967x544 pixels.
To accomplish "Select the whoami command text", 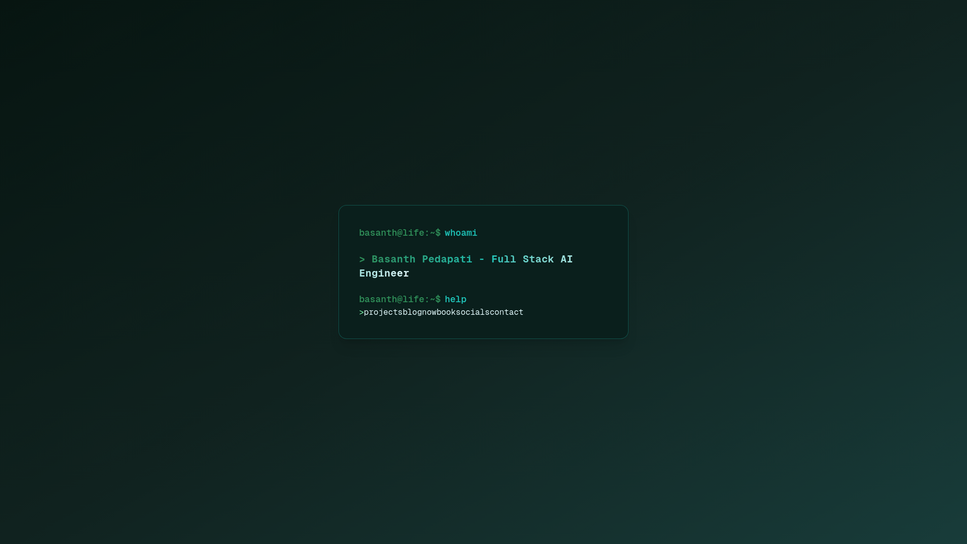I will 461,233.
